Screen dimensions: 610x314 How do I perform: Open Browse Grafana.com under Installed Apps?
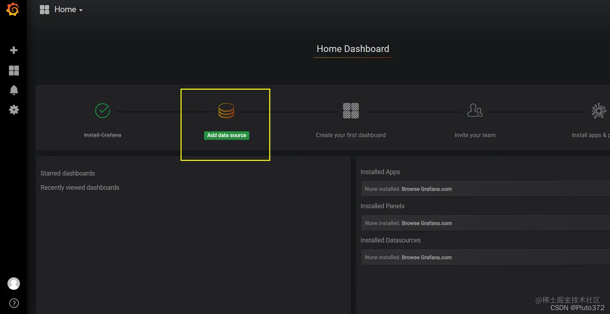click(426, 189)
